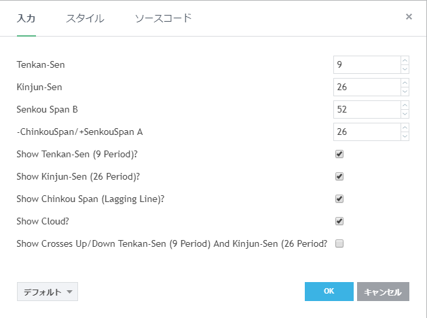The width and height of the screenshot is (427, 318).
Task: Open the デフォルト dropdown menu
Action: [48, 292]
